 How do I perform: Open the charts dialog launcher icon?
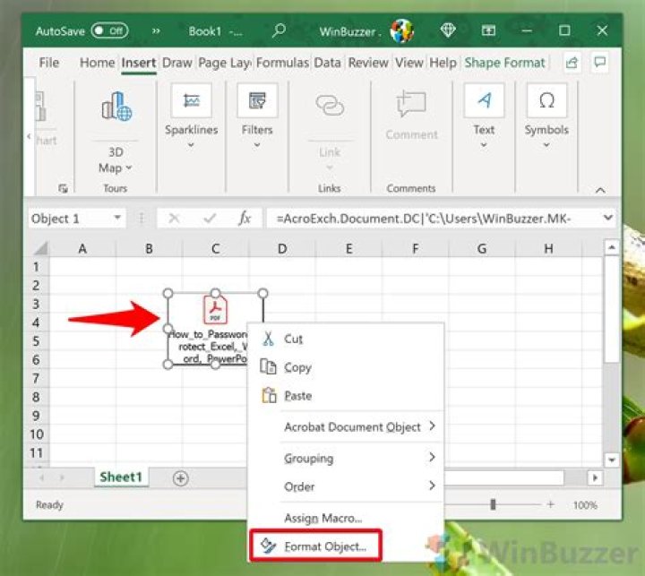click(63, 188)
